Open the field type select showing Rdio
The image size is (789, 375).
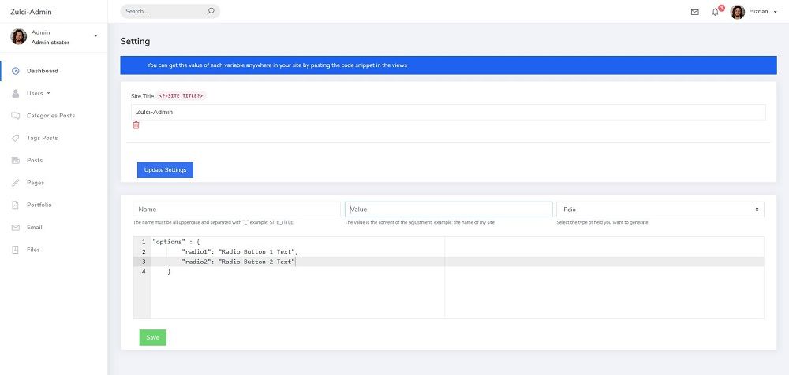[x=660, y=210]
